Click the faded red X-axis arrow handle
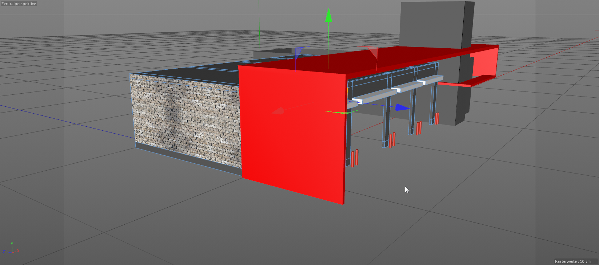The width and height of the screenshot is (599, 265). point(278,111)
